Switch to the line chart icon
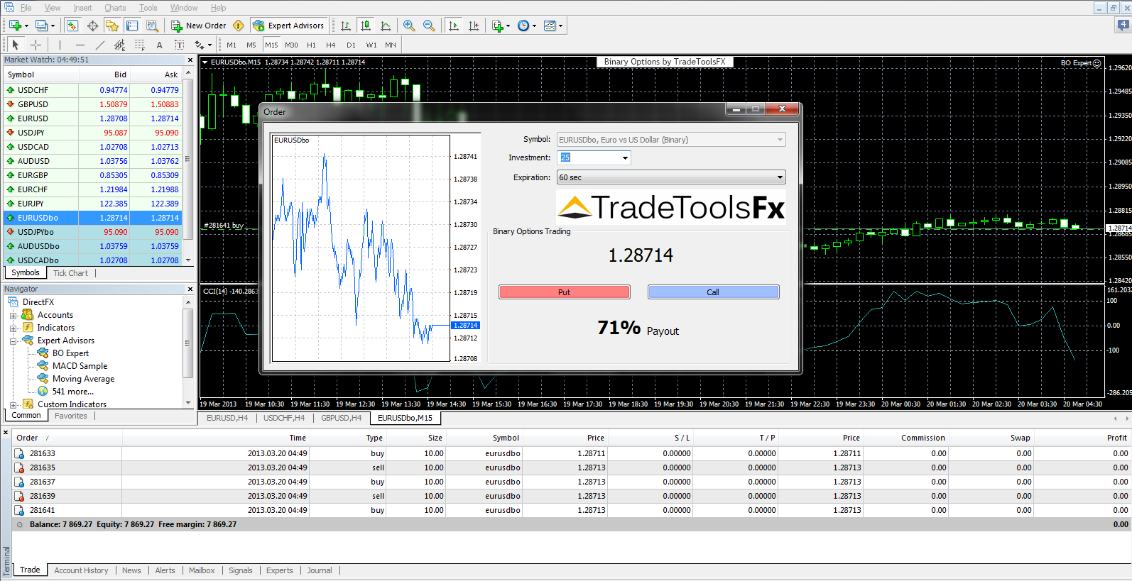Screen dimensions: 1132x581 (x=386, y=26)
